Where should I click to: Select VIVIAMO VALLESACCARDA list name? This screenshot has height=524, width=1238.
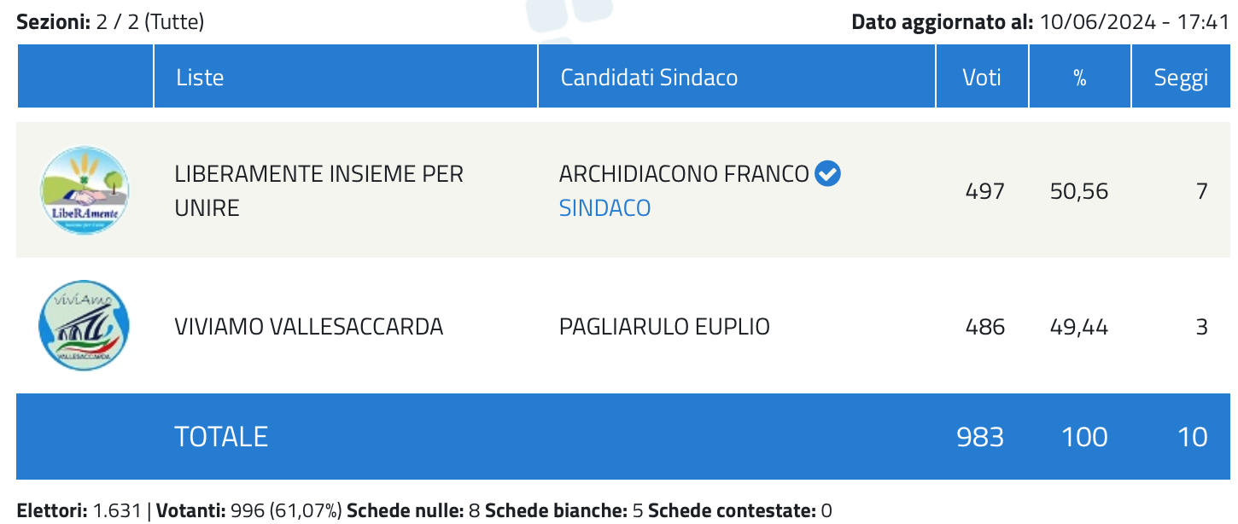[x=309, y=326]
